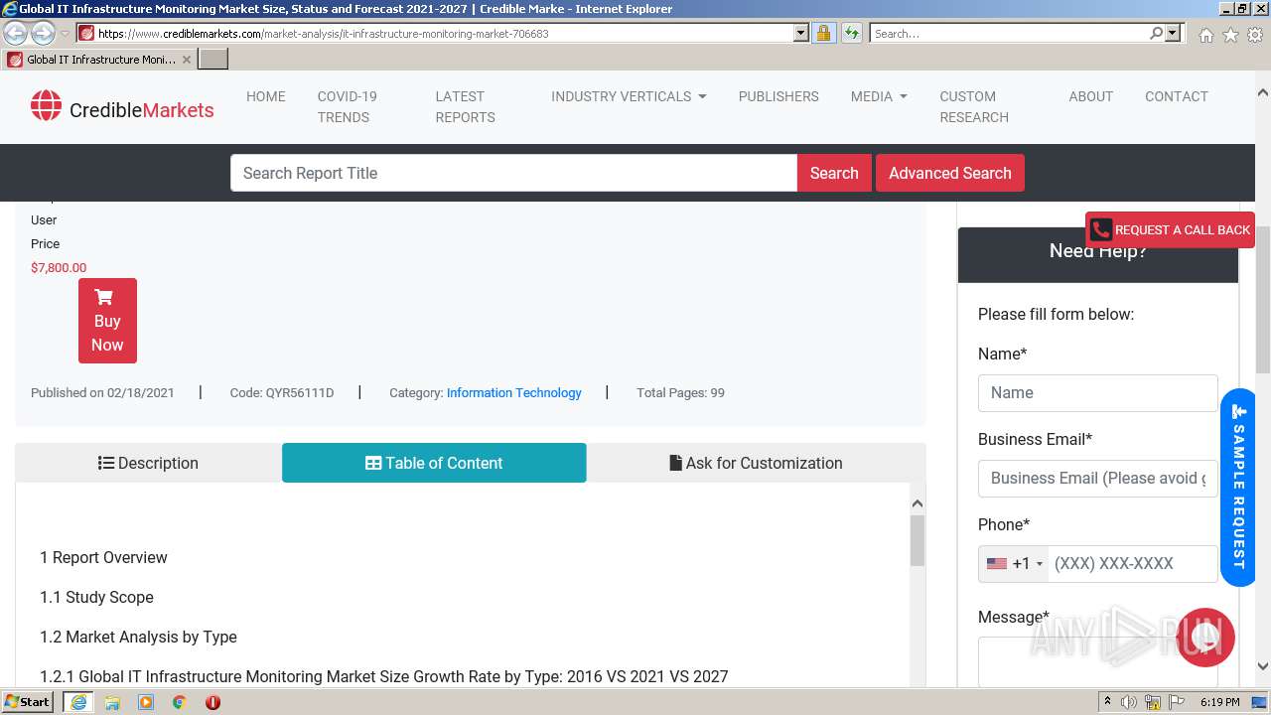This screenshot has height=715, width=1271.
Task: Click the Buy Now cart button
Action: click(107, 321)
